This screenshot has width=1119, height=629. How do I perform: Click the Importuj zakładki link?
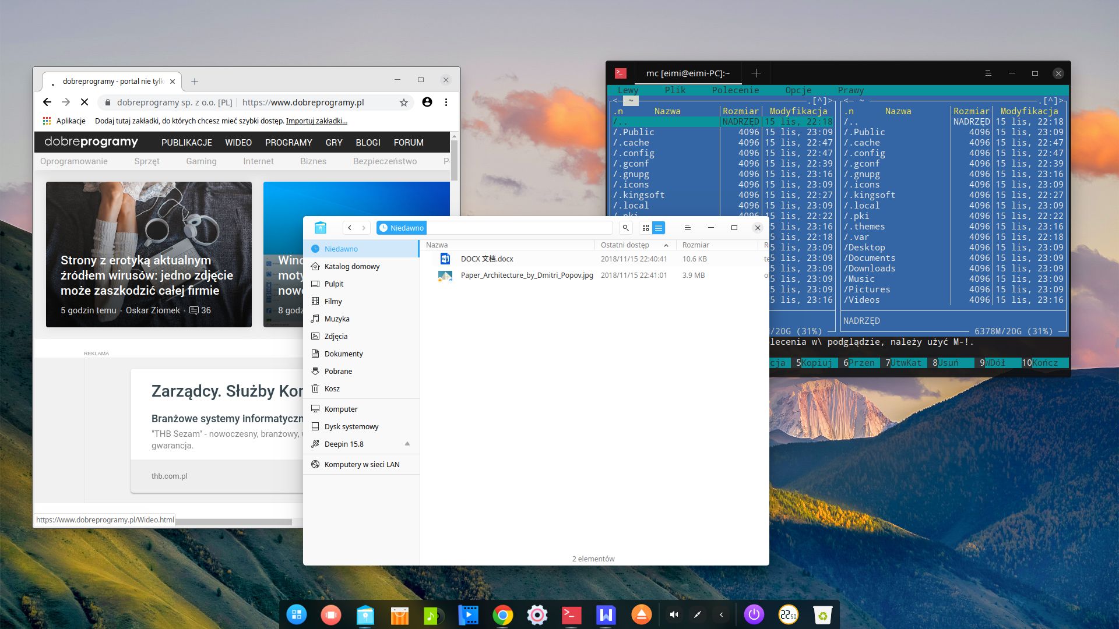point(316,121)
